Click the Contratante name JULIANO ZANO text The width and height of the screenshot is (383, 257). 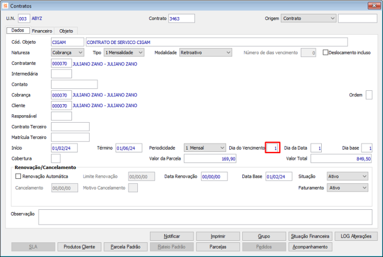pyautogui.click(x=105, y=64)
